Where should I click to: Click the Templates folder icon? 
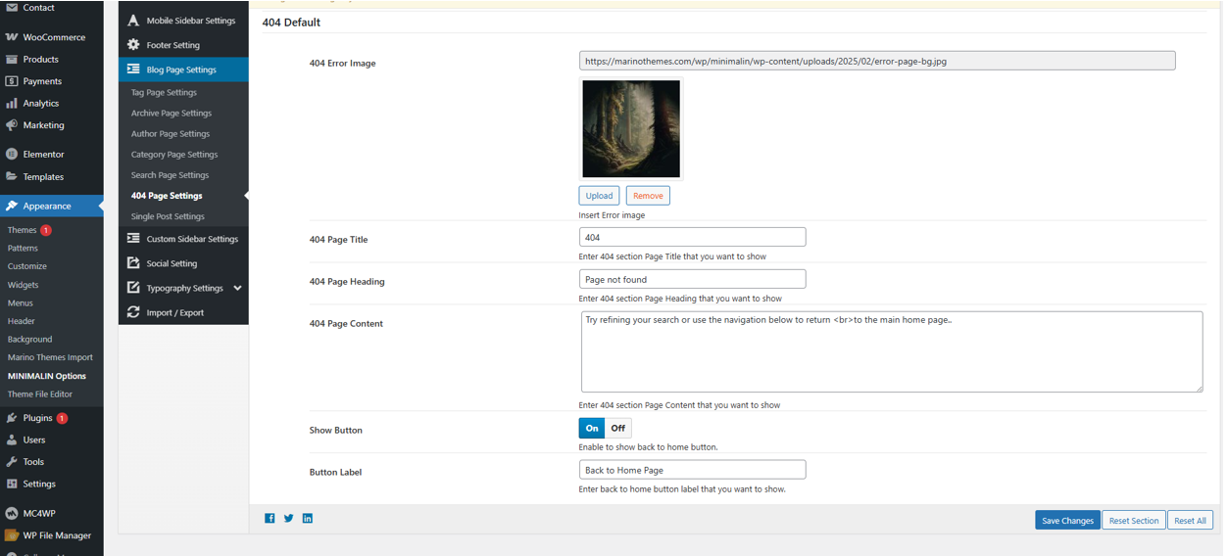(x=12, y=177)
